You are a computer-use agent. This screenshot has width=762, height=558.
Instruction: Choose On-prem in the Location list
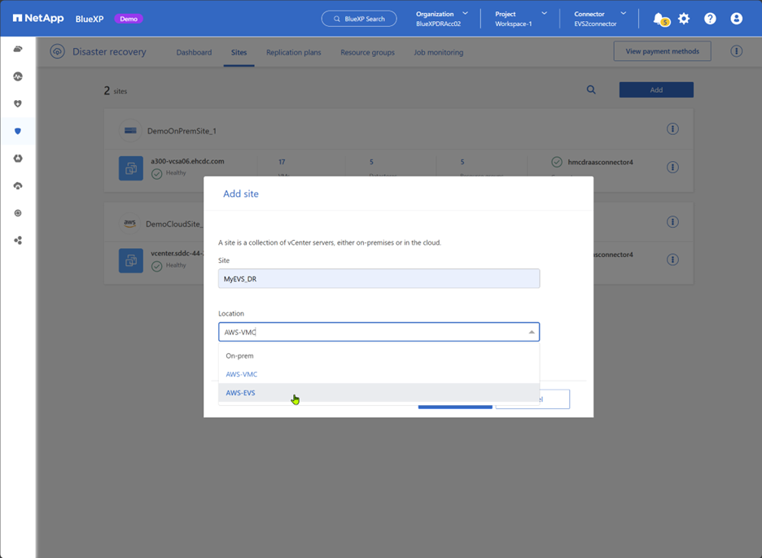pyautogui.click(x=239, y=355)
